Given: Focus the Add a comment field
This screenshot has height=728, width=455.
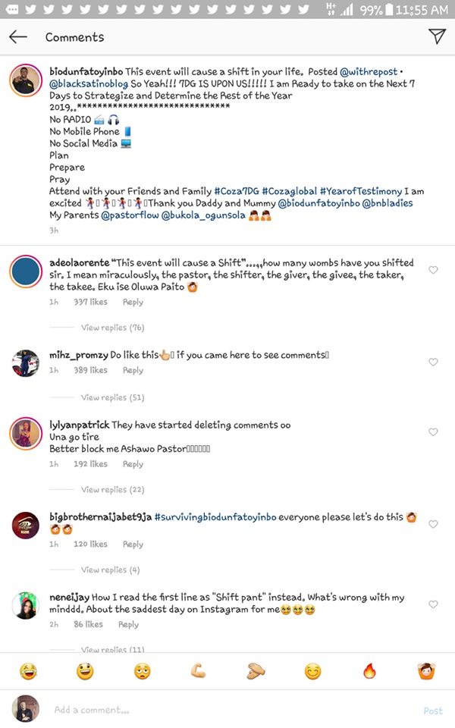Looking at the screenshot, I should pyautogui.click(x=227, y=711).
